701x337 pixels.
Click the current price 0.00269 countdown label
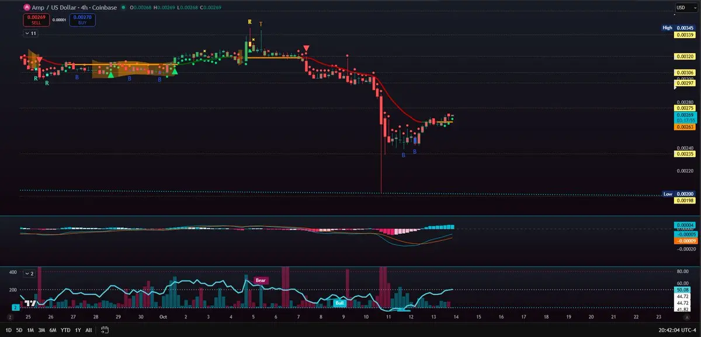click(x=684, y=118)
